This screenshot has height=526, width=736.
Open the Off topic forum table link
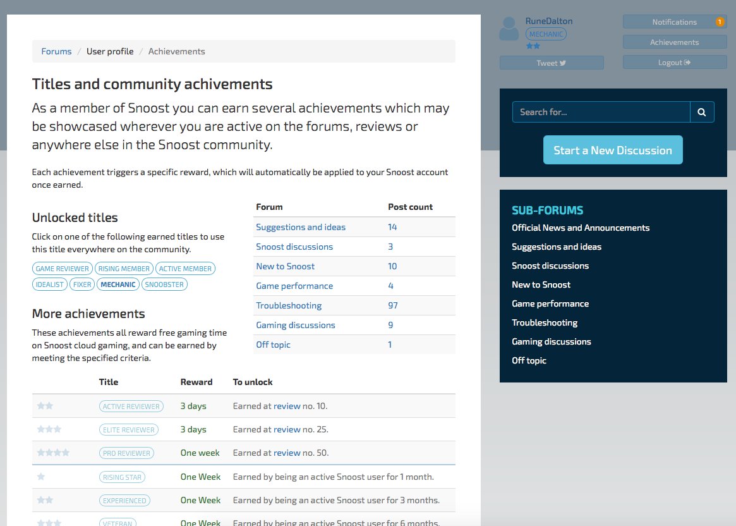pos(273,345)
